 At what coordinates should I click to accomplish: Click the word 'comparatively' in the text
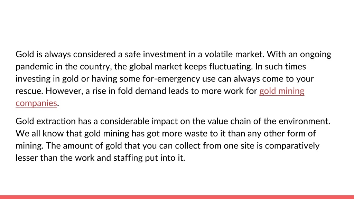click(x=292, y=146)
